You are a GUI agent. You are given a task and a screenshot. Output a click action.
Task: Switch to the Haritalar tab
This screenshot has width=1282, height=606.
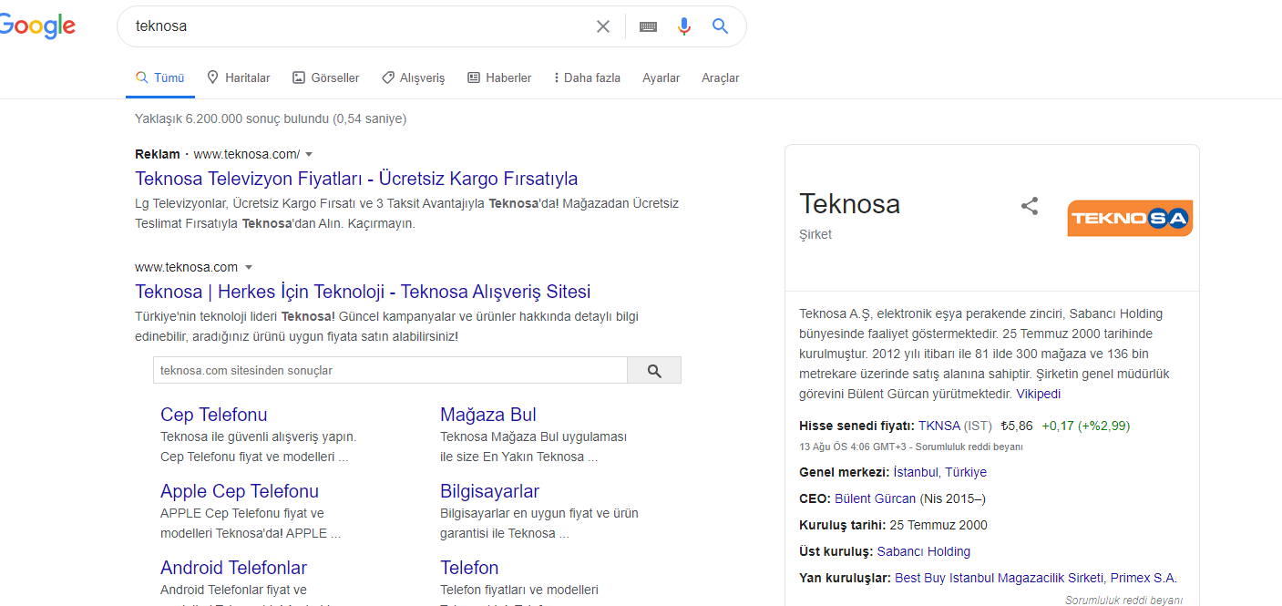tap(239, 78)
